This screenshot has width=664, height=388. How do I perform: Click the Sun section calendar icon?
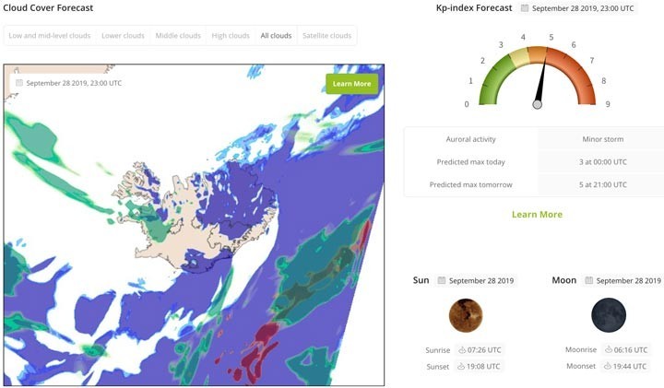click(442, 280)
